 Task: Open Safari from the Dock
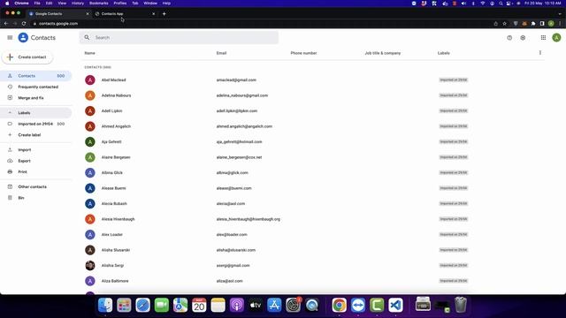pyautogui.click(x=142, y=305)
